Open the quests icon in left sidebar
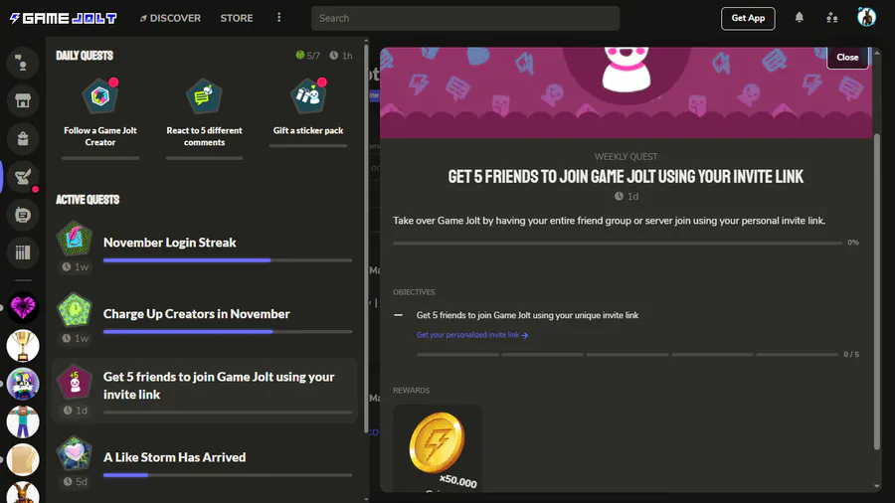The image size is (895, 503). (x=23, y=177)
